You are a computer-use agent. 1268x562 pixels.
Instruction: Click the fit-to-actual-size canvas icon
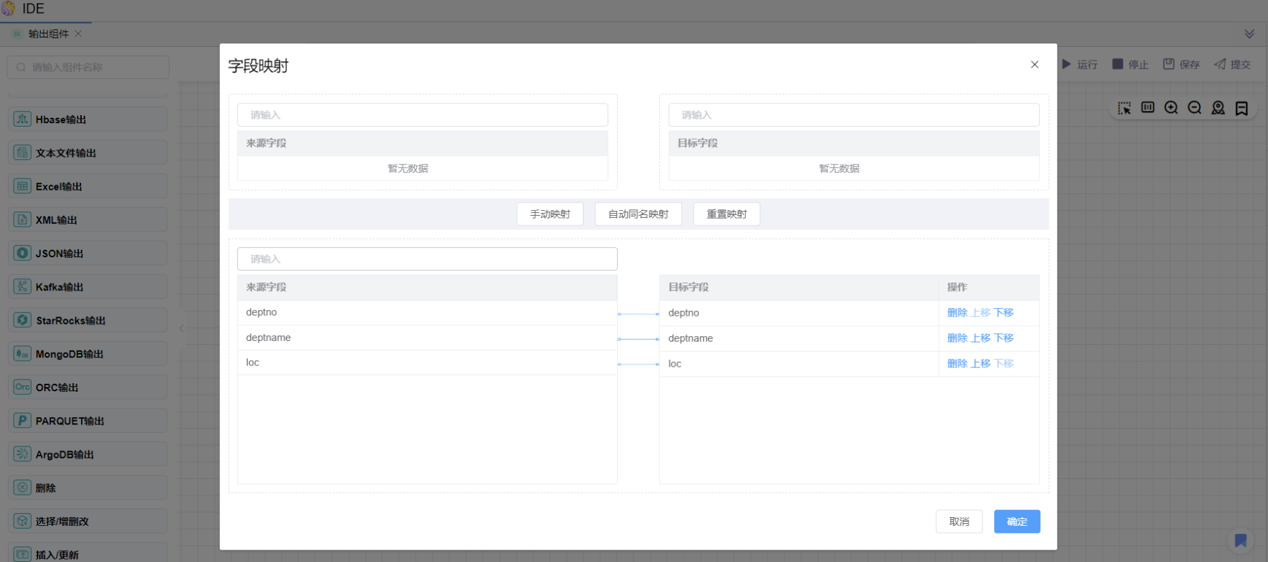click(x=1148, y=108)
